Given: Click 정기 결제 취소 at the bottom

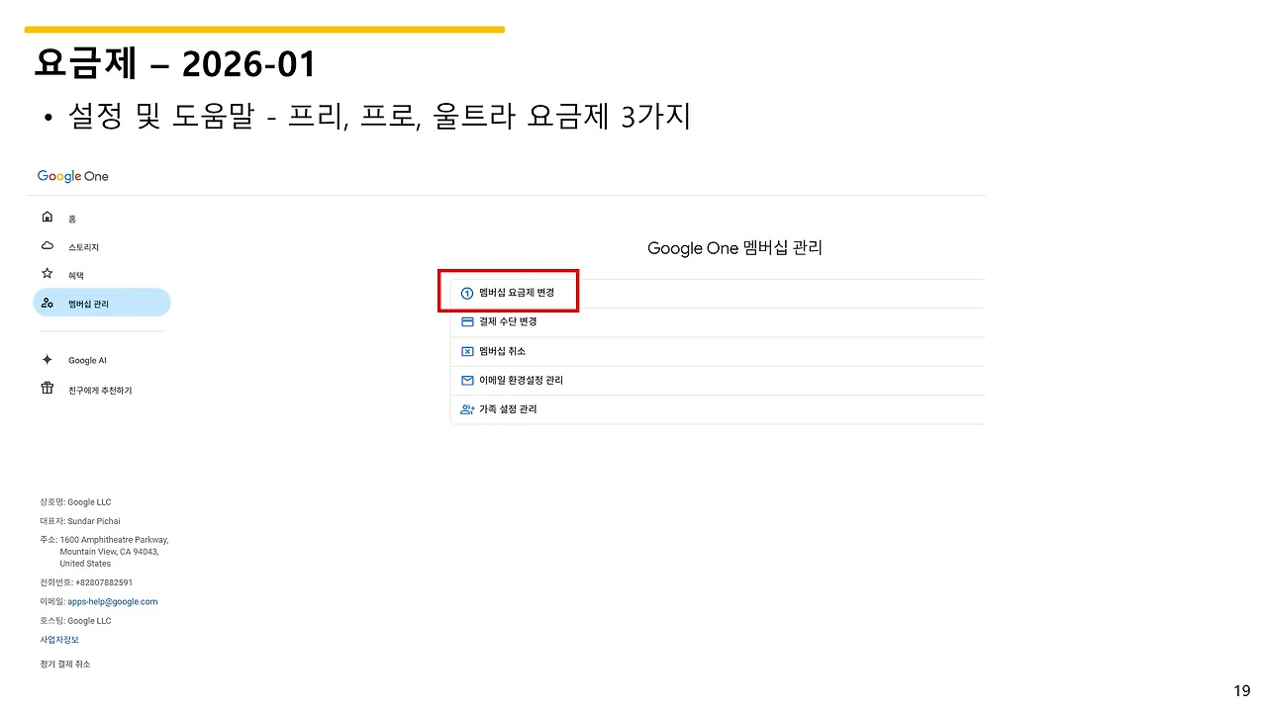Looking at the screenshot, I should pyautogui.click(x=65, y=664).
